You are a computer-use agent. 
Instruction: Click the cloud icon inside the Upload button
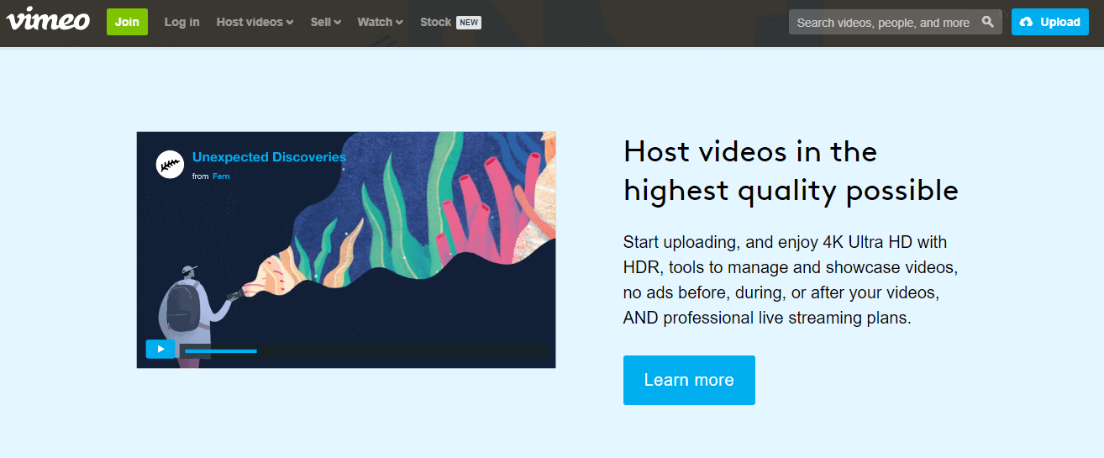[x=1027, y=22]
